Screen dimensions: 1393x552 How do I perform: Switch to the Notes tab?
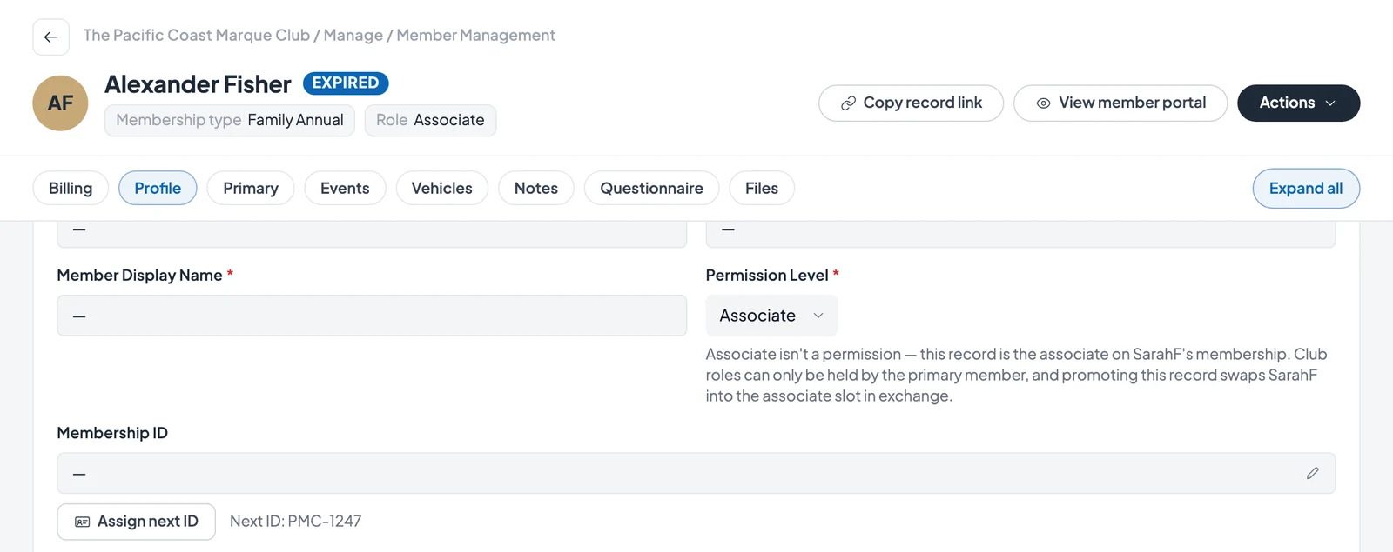(536, 188)
